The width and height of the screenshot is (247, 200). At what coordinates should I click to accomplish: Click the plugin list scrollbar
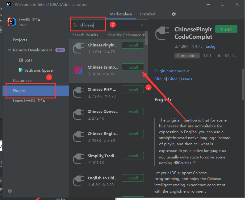tap(146, 38)
